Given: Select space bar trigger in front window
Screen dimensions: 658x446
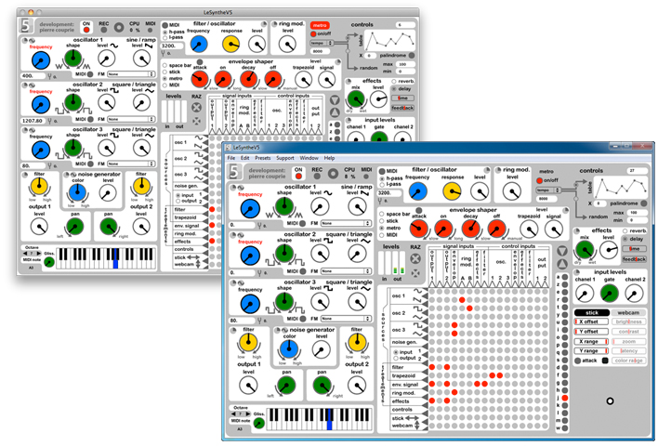Looking at the screenshot, I should (382, 214).
